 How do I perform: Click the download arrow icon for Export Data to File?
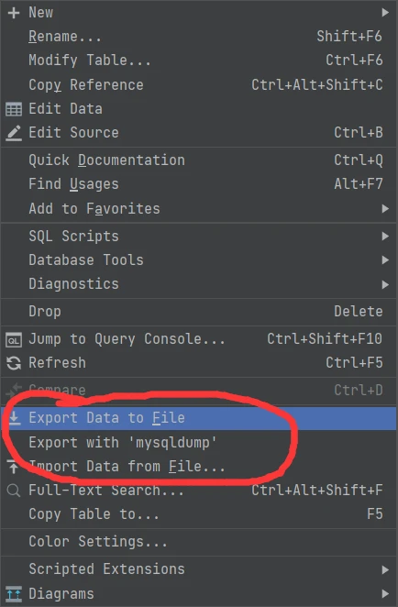pyautogui.click(x=15, y=418)
